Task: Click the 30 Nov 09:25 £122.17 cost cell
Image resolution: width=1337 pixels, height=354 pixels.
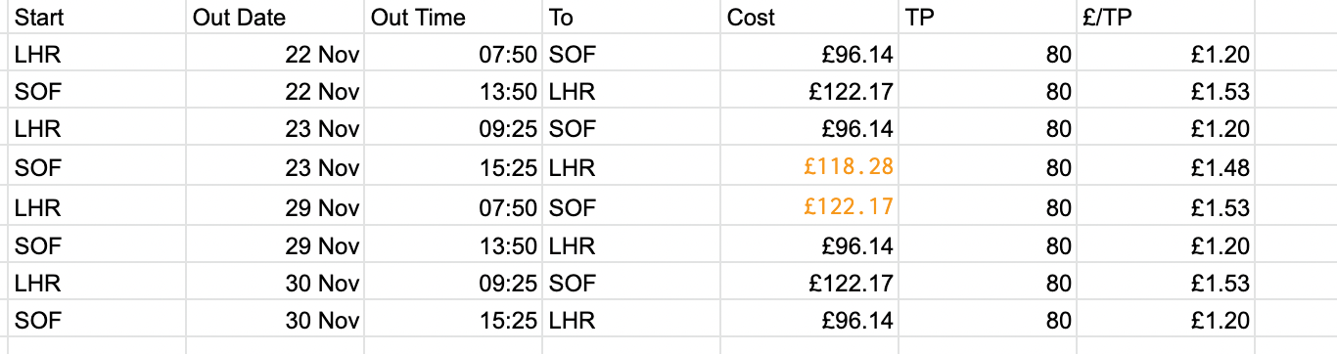Action: [x=809, y=283]
